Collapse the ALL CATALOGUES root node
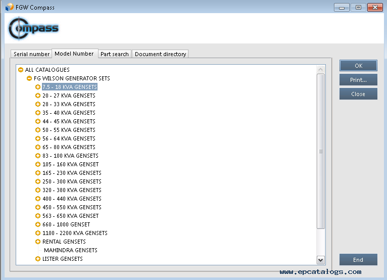387x280 pixels. (x=21, y=70)
